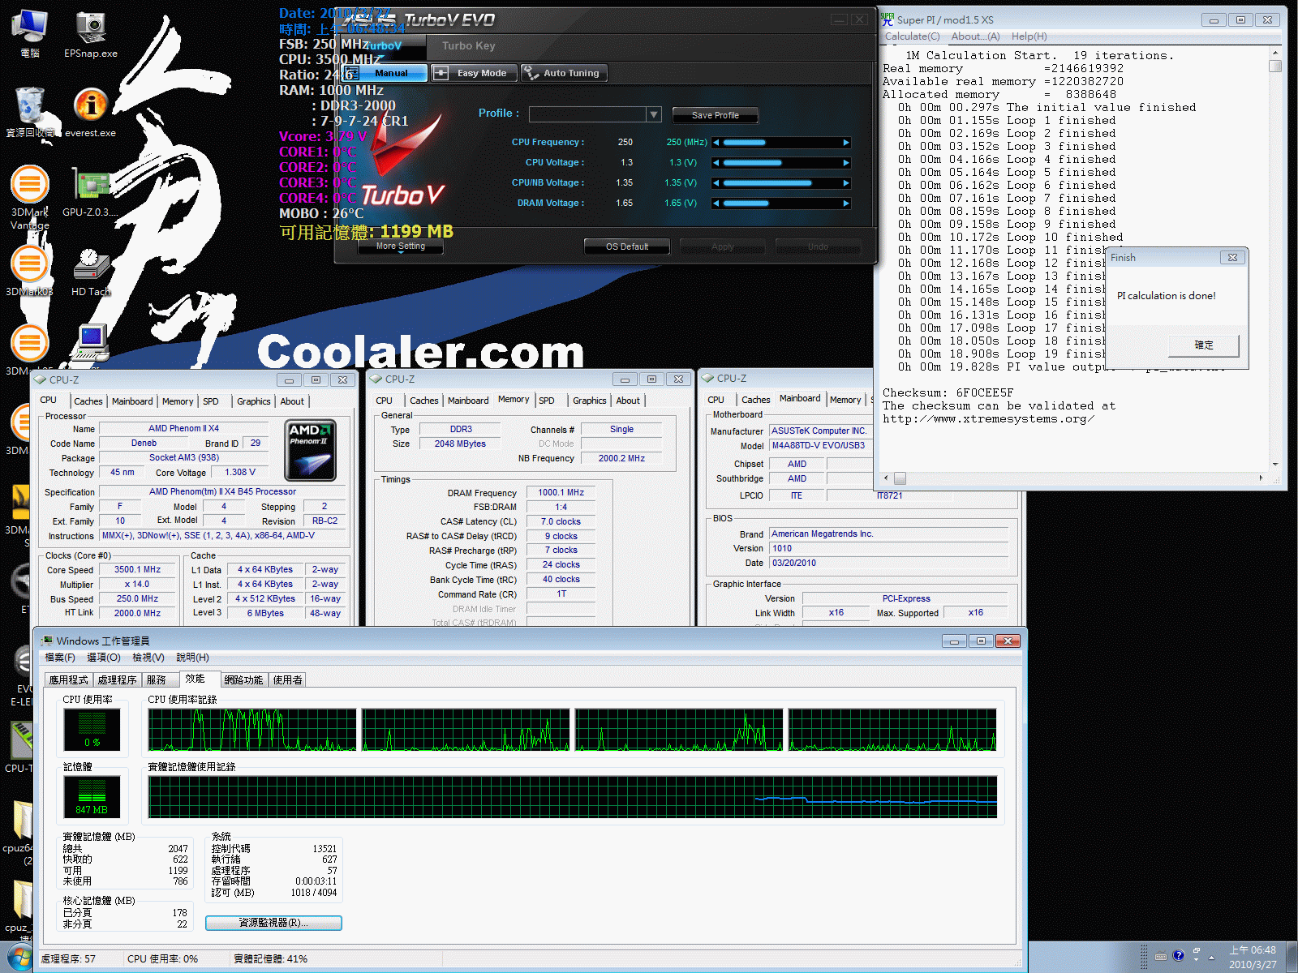Open Task Manager 使用者 tab
This screenshot has height=973, width=1298.
(287, 680)
